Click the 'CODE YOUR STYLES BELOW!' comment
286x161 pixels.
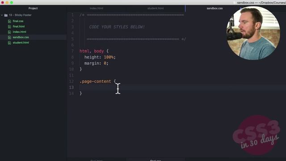tap(117, 27)
